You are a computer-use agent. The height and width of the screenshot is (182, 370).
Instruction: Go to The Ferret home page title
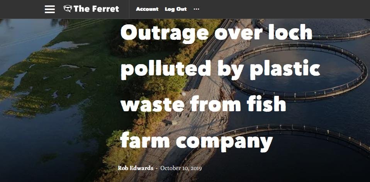pos(96,9)
